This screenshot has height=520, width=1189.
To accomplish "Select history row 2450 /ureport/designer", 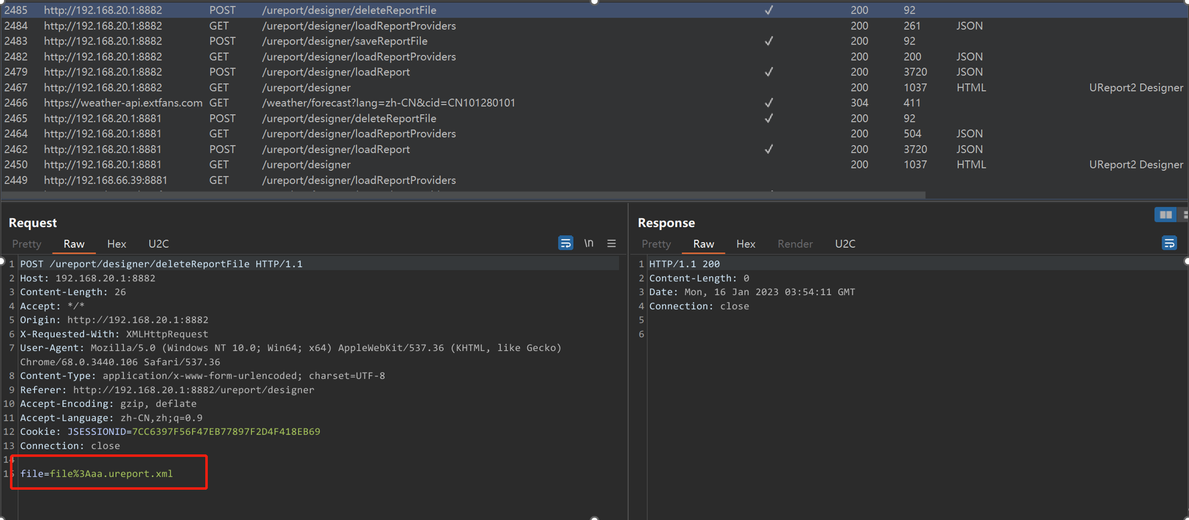I will (x=594, y=164).
